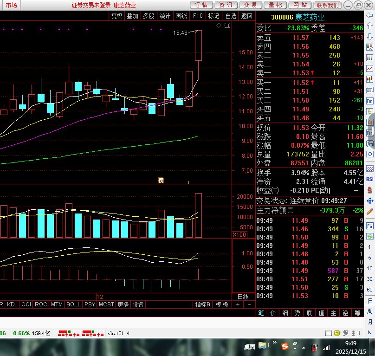
Task: Open the 指标B indicator menu
Action: pyautogui.click(x=202, y=304)
